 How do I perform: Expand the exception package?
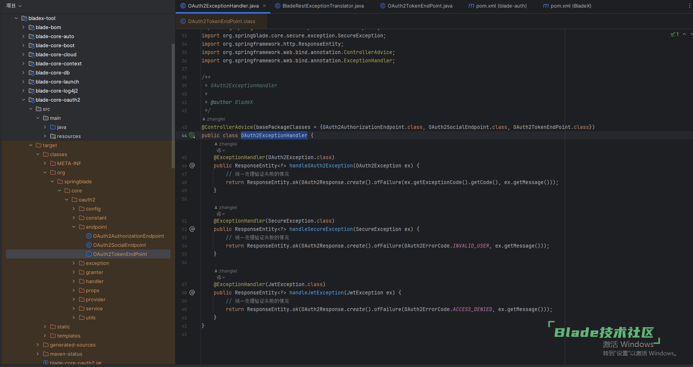tap(74, 263)
